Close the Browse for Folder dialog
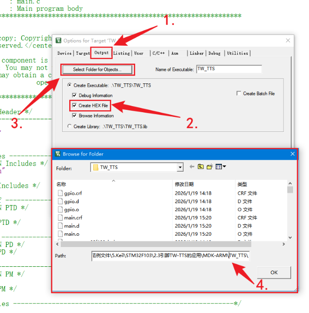The height and width of the screenshot is (313, 309). click(293, 154)
